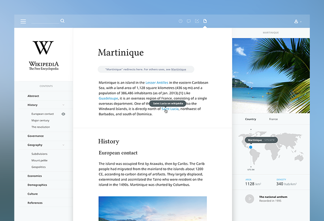The height and width of the screenshot is (221, 324).
Task: Click the search magnifier icon
Action: tap(62, 21)
